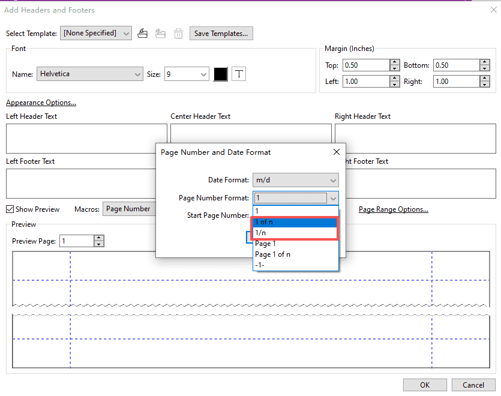501x396 pixels.
Task: Increase the Left margin value
Action: 395,79
